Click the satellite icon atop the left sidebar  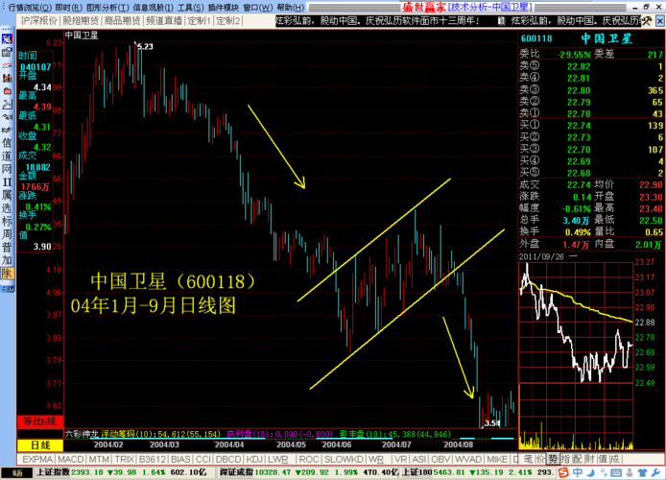(7, 39)
